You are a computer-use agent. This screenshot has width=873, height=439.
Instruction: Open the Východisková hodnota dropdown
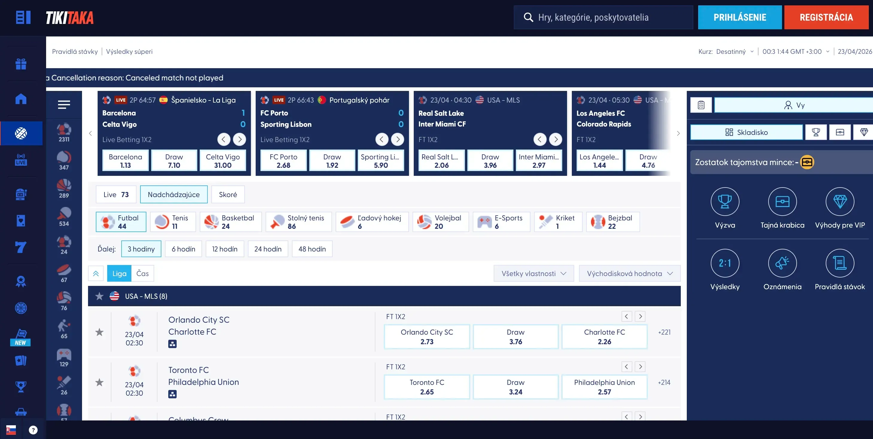[x=629, y=274]
